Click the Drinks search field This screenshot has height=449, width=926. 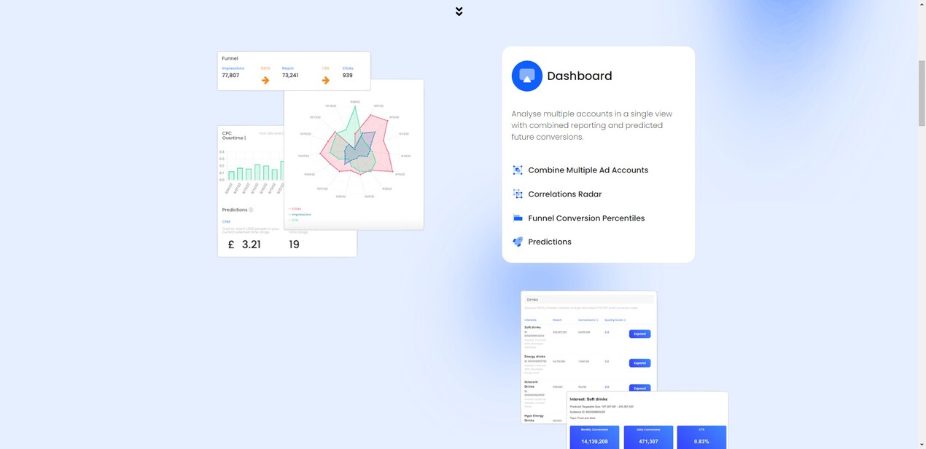(x=588, y=300)
